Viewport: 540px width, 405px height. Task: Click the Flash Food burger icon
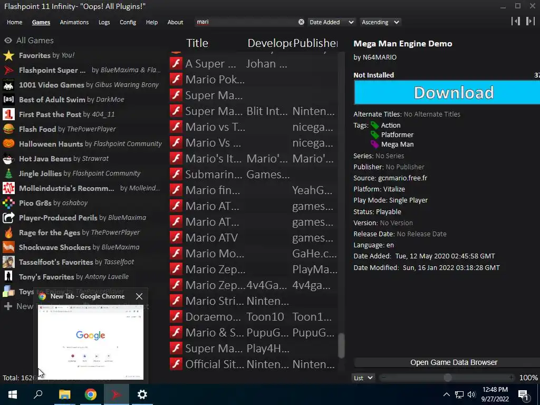pyautogui.click(x=8, y=129)
